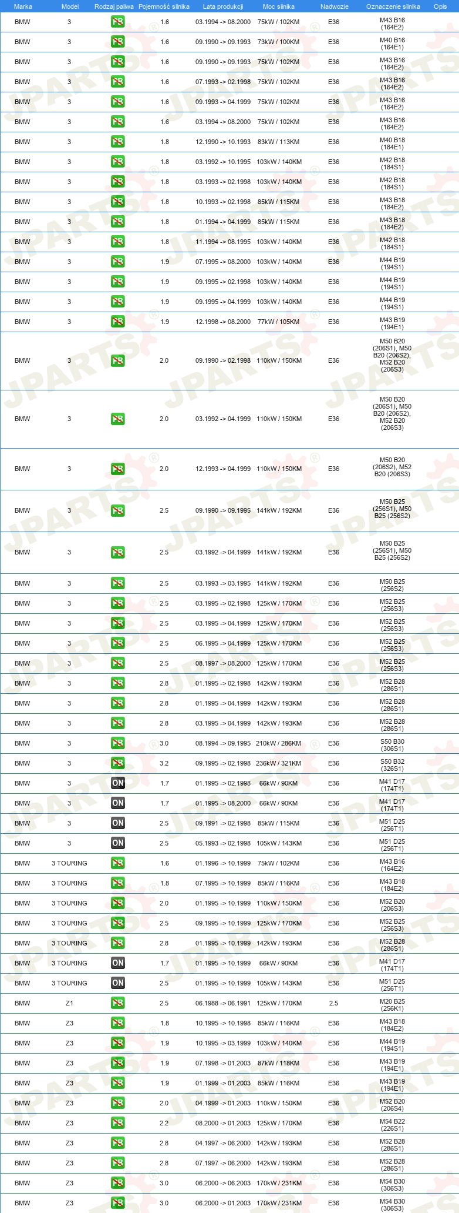This screenshot has height=1213, width=459.
Task: Click the Moc silnika column header
Action: point(279,6)
